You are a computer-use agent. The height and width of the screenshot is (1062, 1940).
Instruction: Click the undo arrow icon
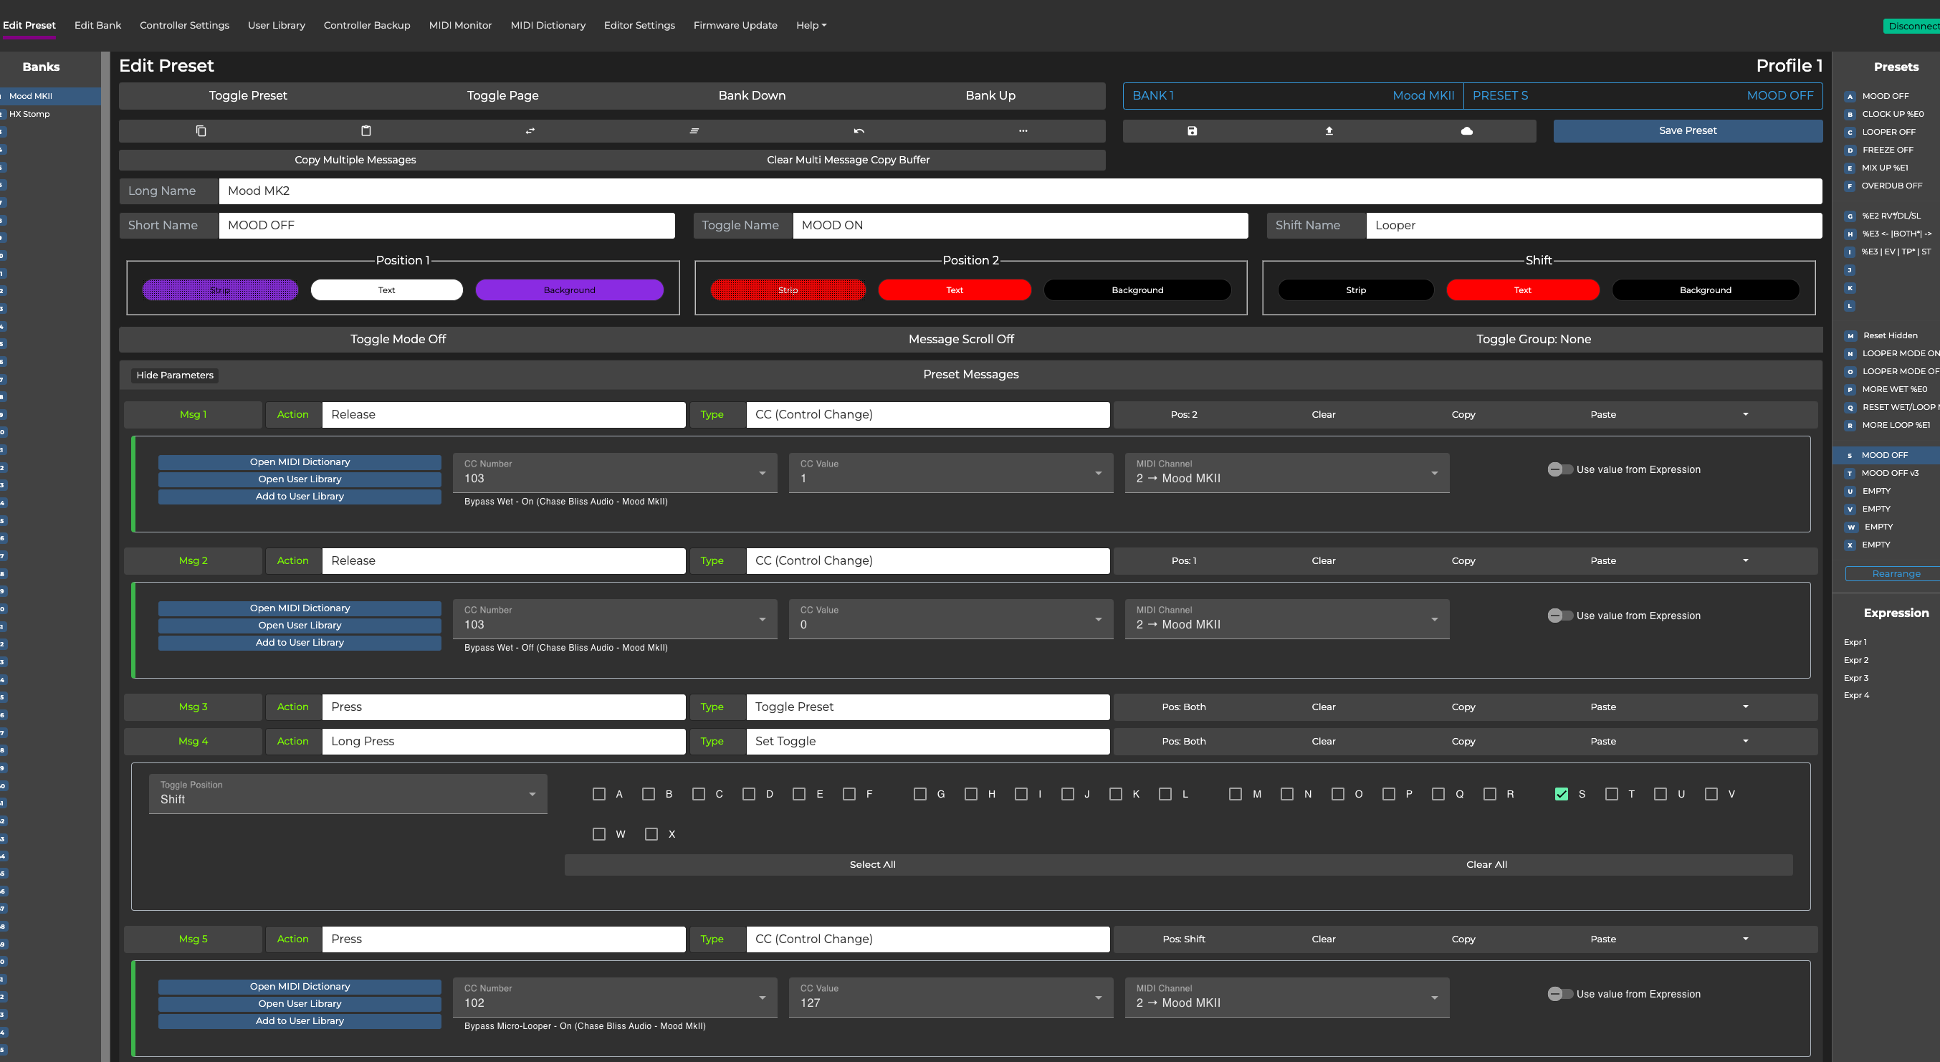[x=859, y=131]
